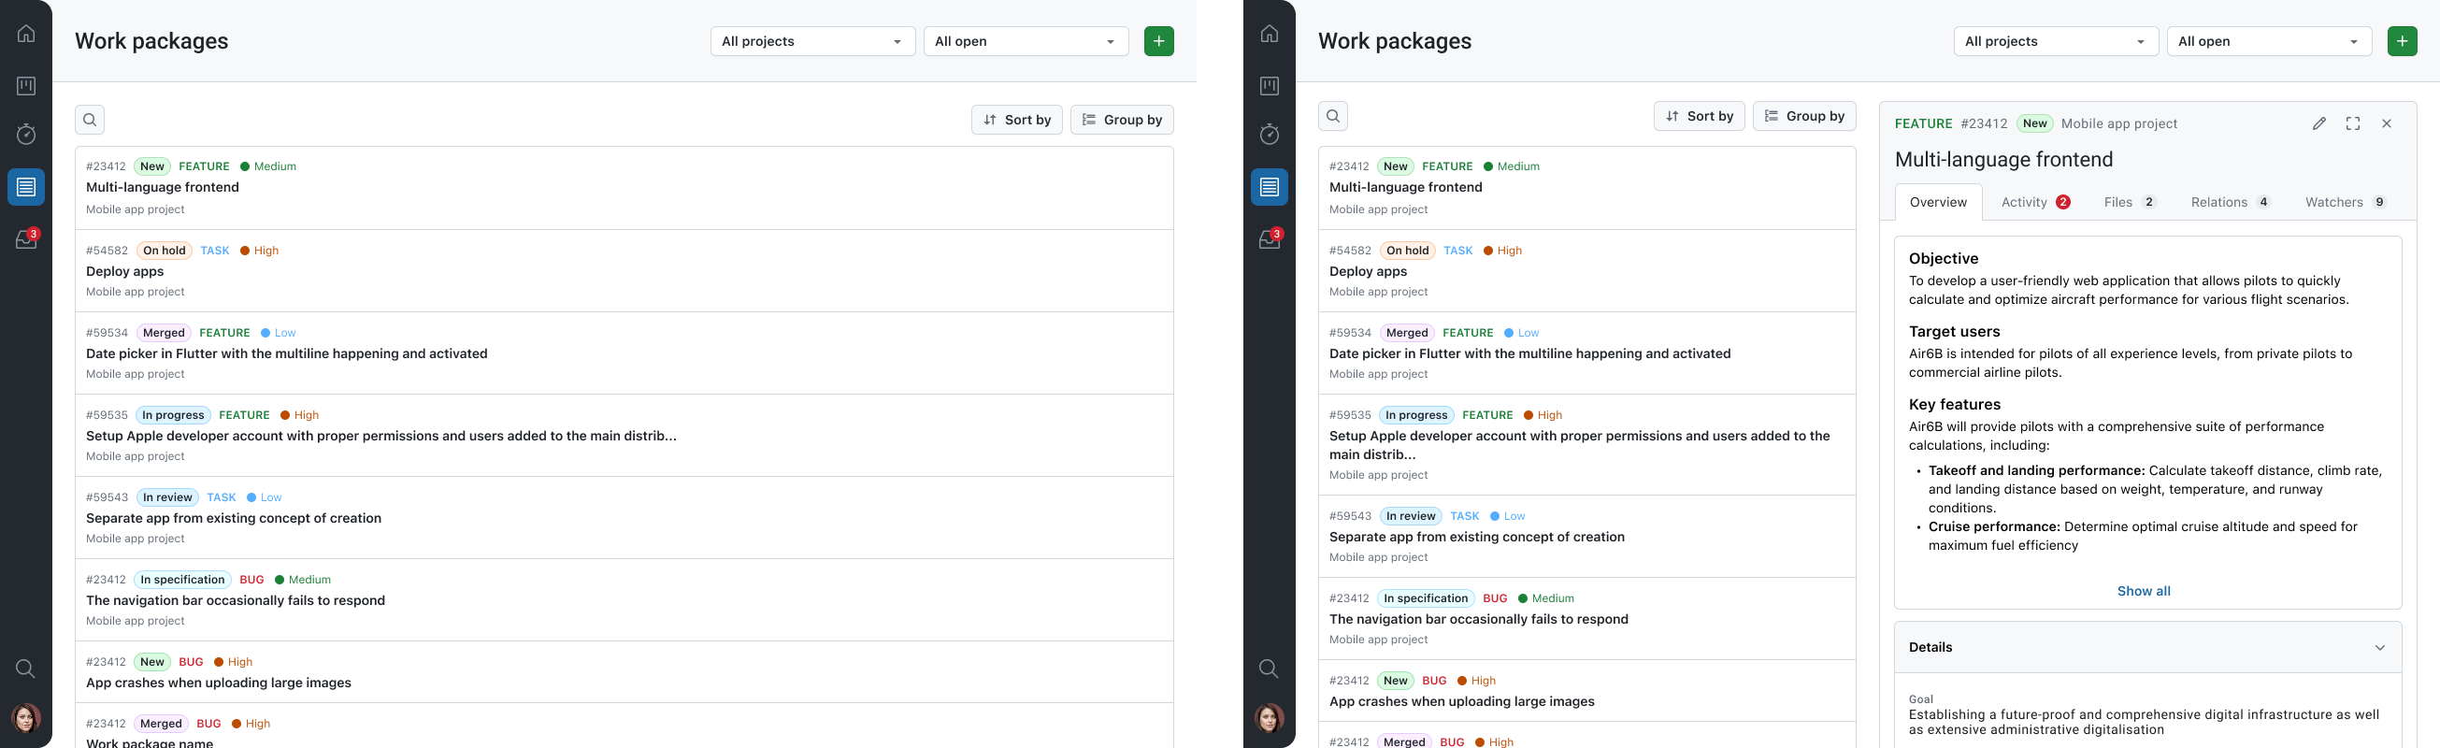Select the work packages icon in list-only sidebar
The height and width of the screenshot is (748, 2440).
pyautogui.click(x=26, y=186)
